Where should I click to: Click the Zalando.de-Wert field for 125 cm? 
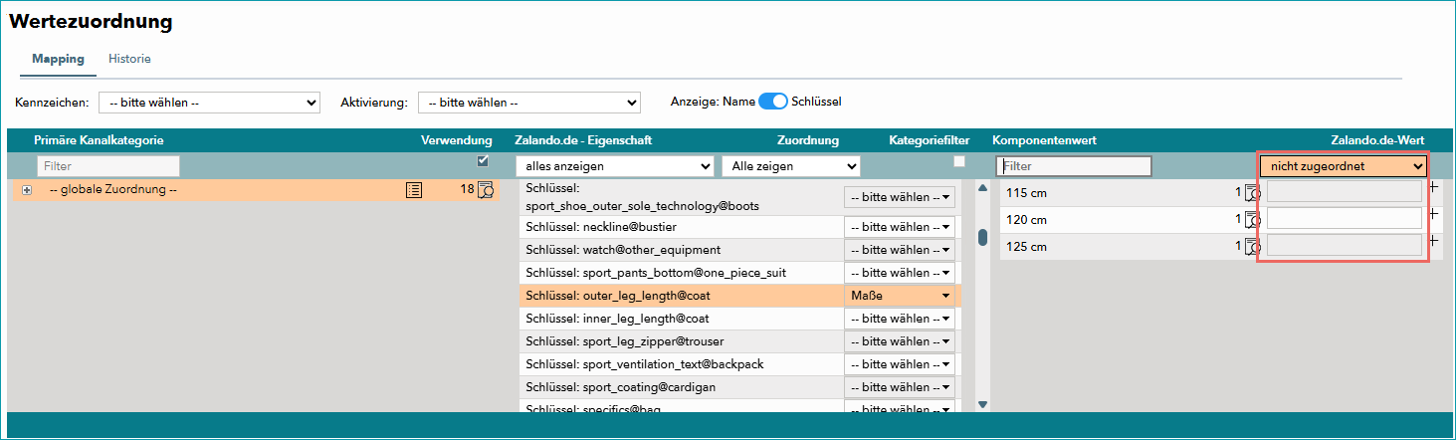pyautogui.click(x=1345, y=245)
